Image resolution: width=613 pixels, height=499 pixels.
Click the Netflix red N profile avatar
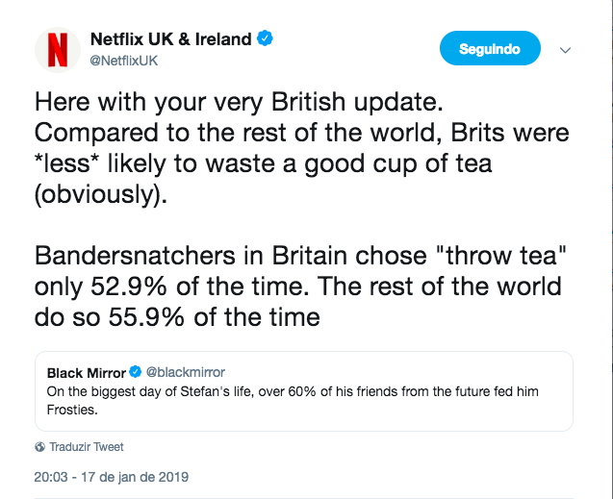pos(59,49)
